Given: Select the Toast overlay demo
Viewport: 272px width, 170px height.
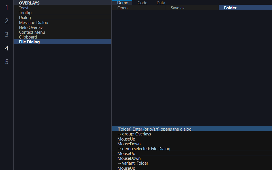Looking at the screenshot, I should click(x=62, y=8).
